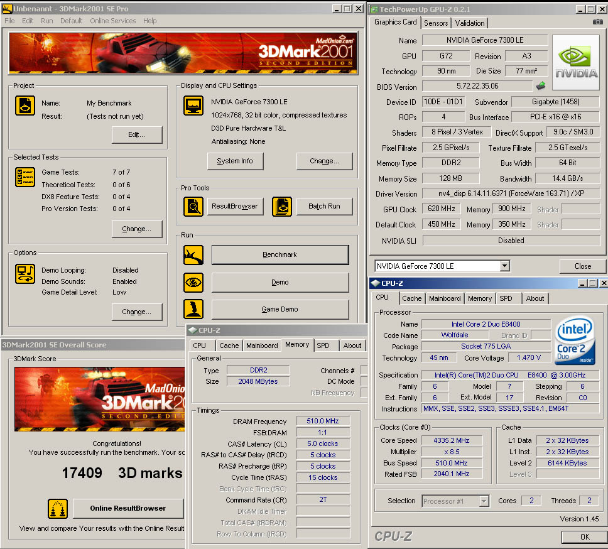
Task: Open the Mainboard tab in right CPU-Z window
Action: click(x=445, y=298)
